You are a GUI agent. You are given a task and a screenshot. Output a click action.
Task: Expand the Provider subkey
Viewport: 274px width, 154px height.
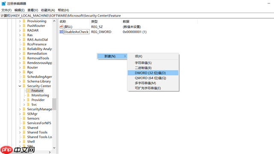click(x=24, y=100)
